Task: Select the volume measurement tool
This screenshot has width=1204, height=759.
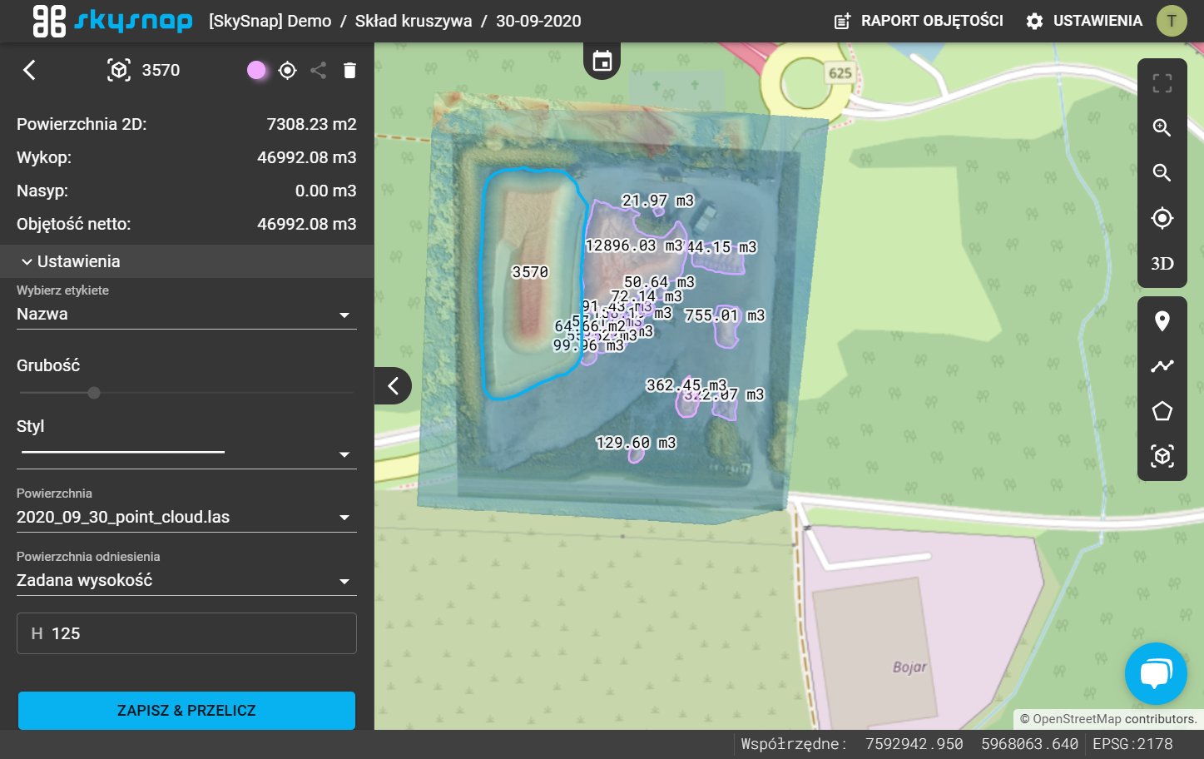Action: click(x=1162, y=456)
